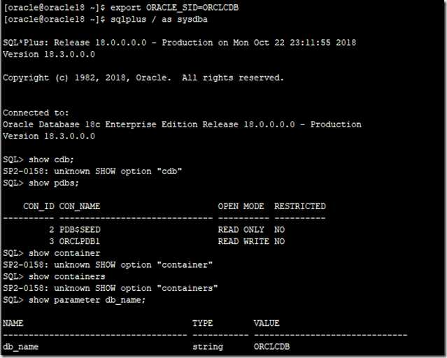This screenshot has width=447, height=358.
Task: Click the SP2-0158 unknown option "cdb" error
Action: 92,171
